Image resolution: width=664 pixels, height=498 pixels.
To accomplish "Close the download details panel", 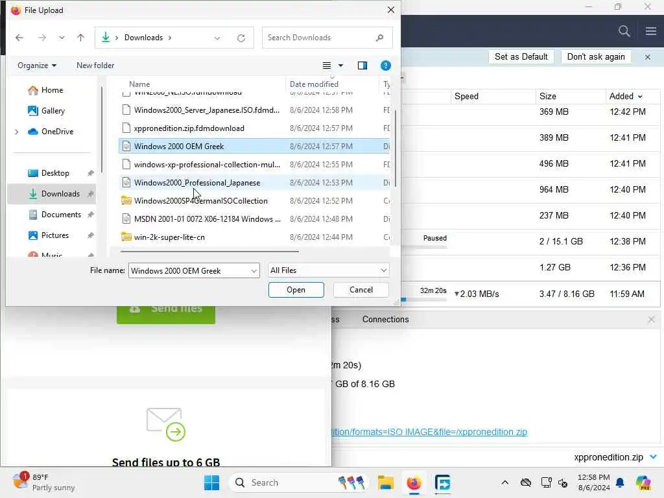I will 651,320.
